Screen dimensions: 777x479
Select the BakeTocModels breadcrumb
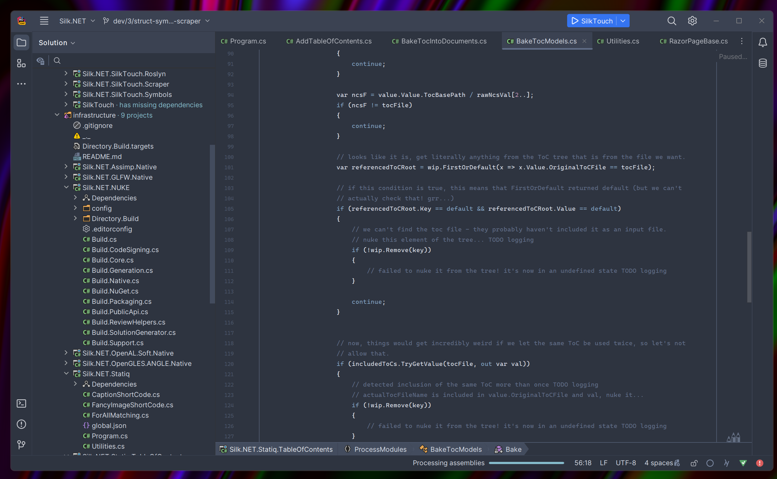tap(455, 449)
